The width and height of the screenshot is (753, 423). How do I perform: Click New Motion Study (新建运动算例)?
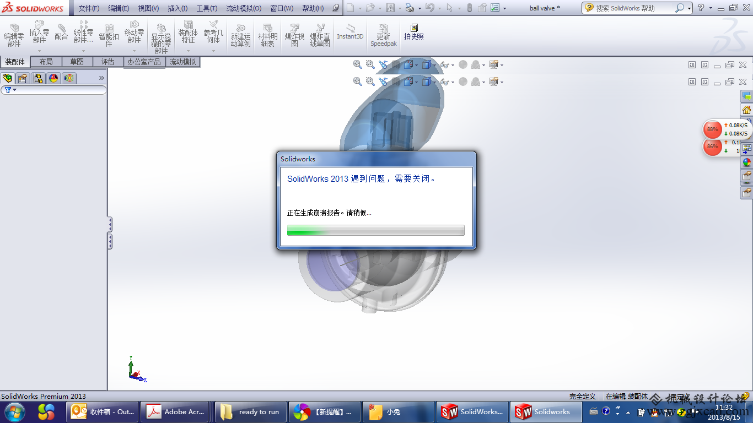[241, 35]
